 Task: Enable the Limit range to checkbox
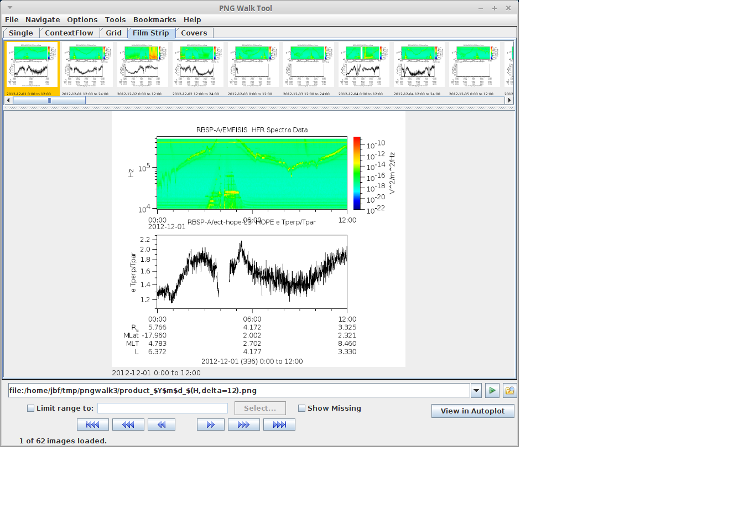pyautogui.click(x=31, y=408)
